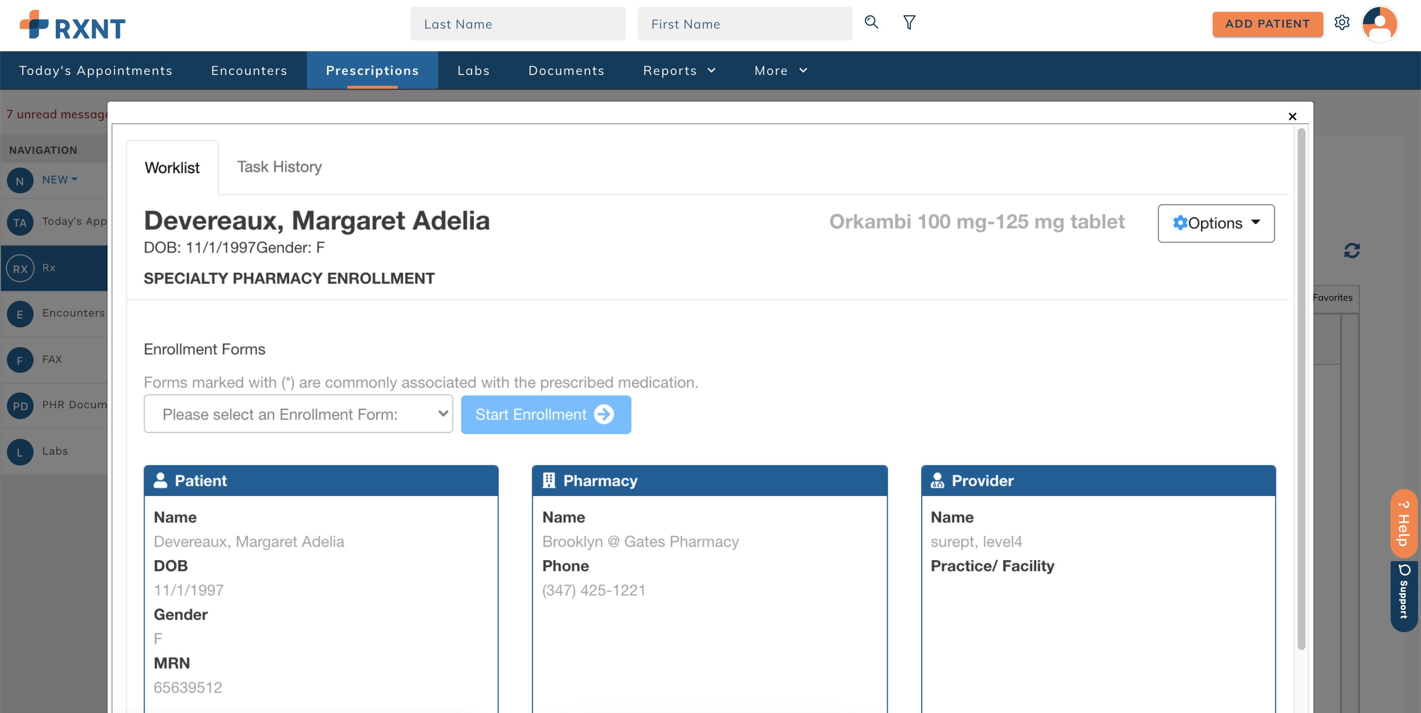Click the Pharmacy card header
Screen dimensions: 1421x713
point(710,480)
